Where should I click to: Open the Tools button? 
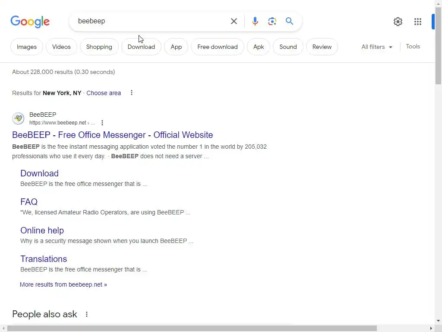(413, 47)
